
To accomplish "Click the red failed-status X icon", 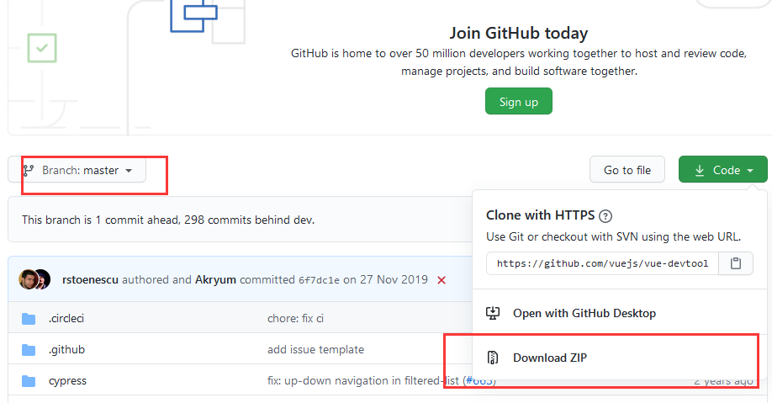I will point(442,280).
